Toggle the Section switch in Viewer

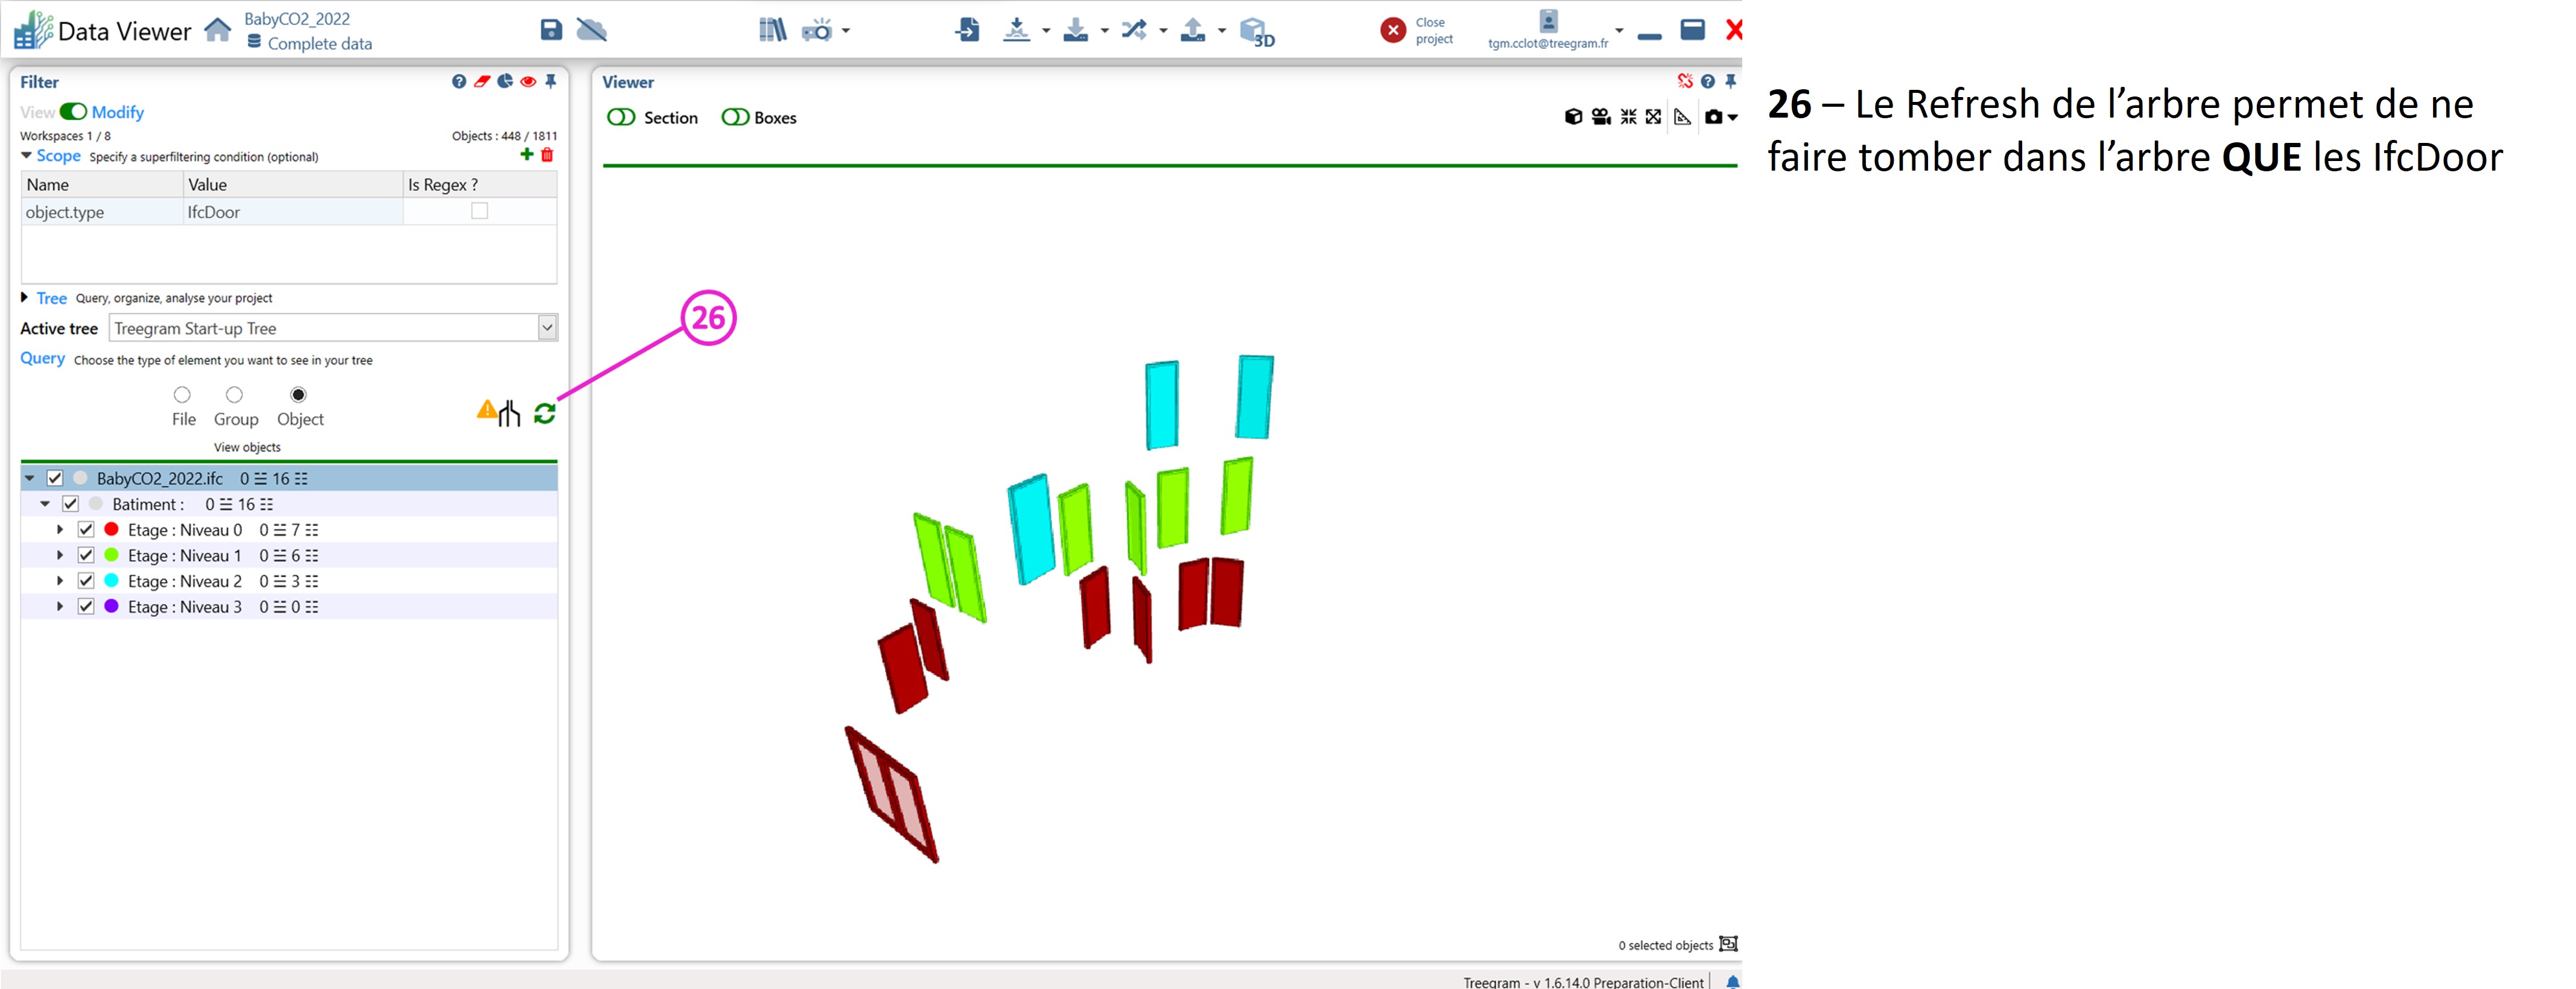[621, 118]
